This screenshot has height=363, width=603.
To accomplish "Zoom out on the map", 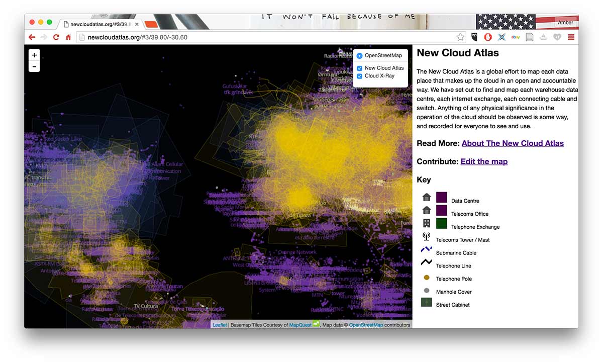I will [x=34, y=66].
